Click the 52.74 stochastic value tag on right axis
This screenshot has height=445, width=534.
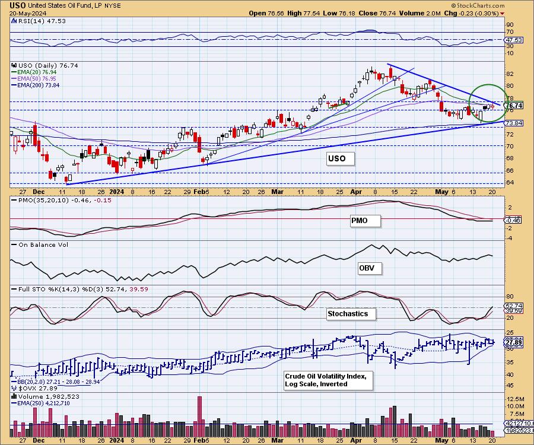tap(514, 306)
